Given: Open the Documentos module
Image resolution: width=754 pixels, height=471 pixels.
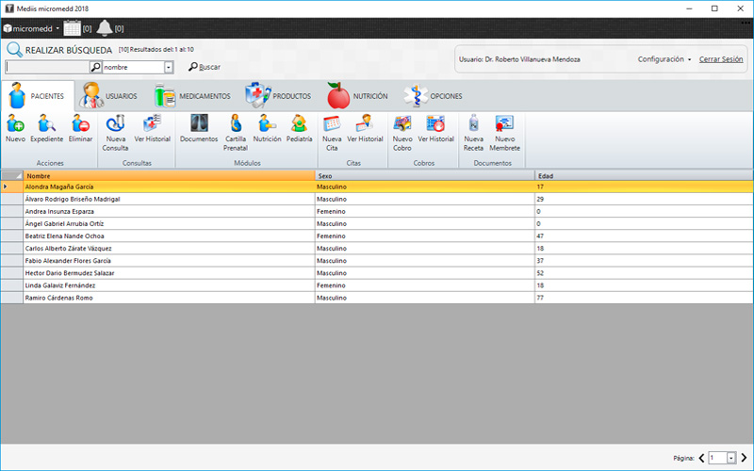Looking at the screenshot, I should coord(199,128).
